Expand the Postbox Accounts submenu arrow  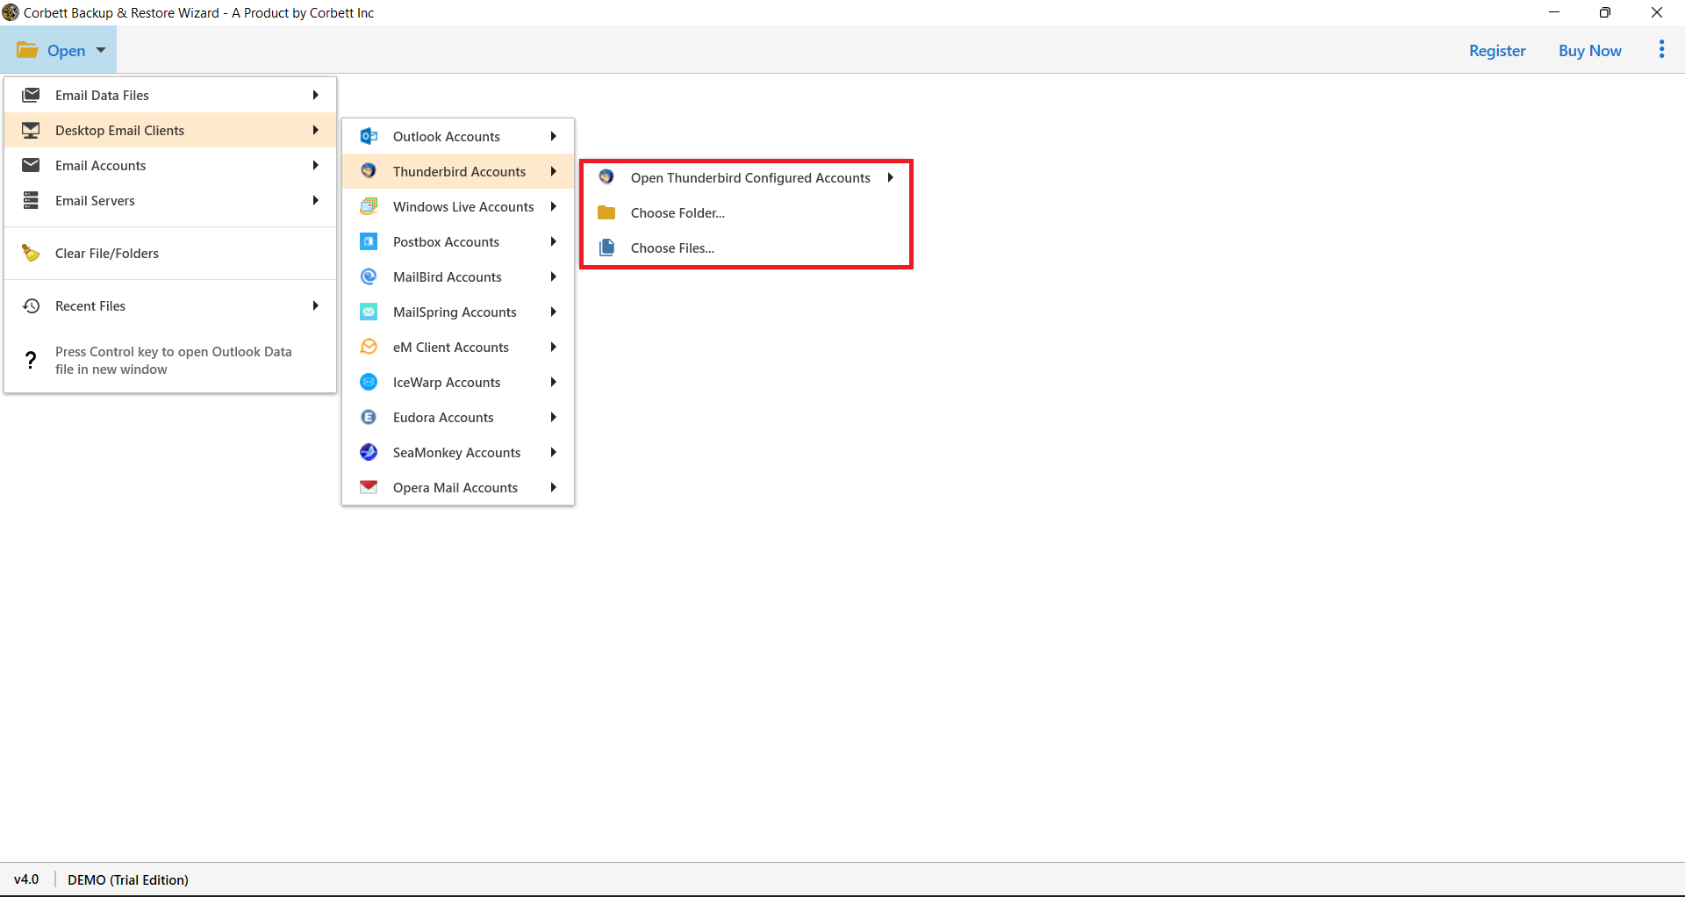[553, 241]
